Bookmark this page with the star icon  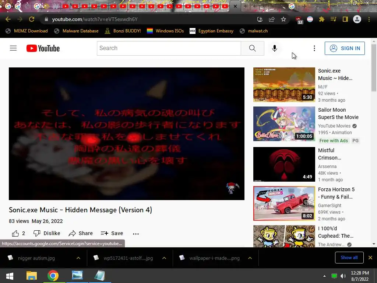coord(283,19)
